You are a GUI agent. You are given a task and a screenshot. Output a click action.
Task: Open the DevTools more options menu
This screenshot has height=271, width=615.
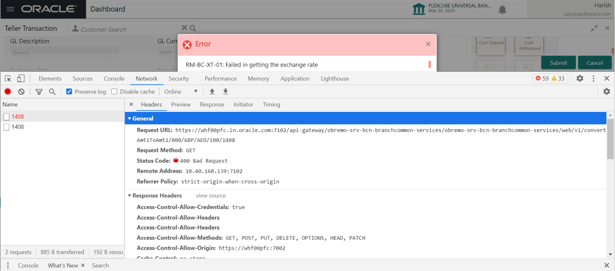coord(594,78)
